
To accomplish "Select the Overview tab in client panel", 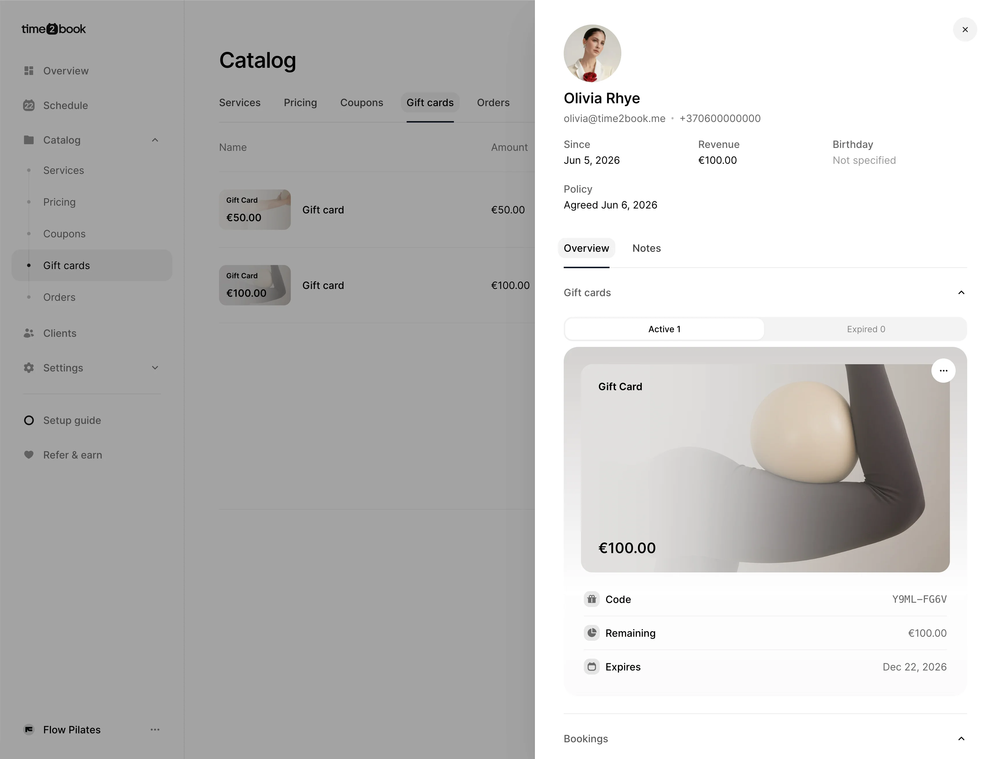I will (586, 248).
